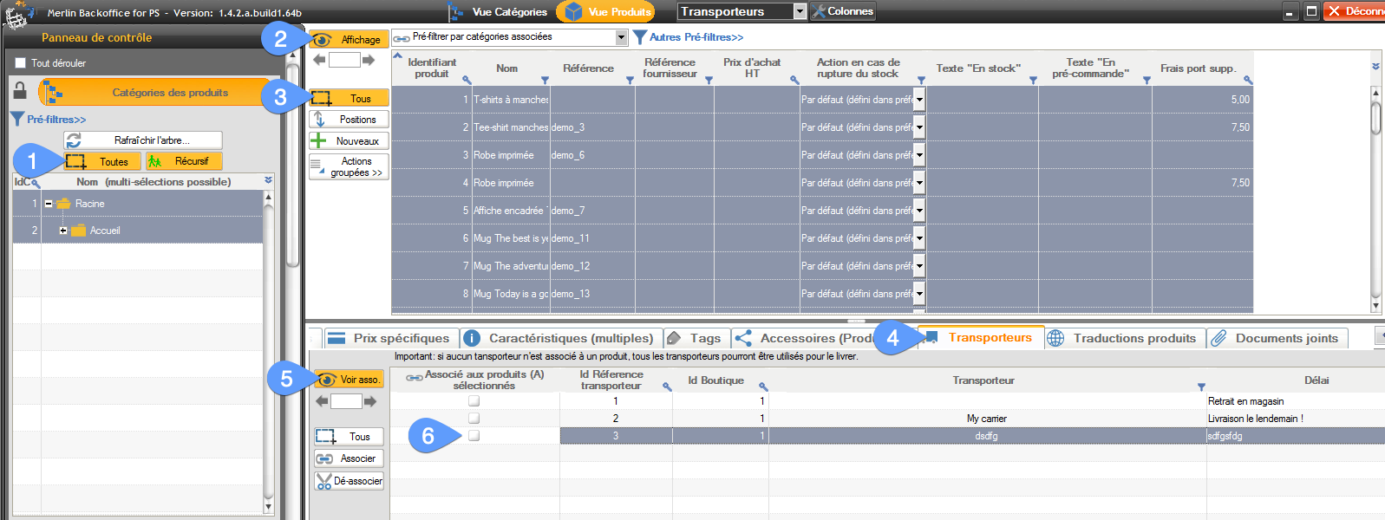Click the Rafraîchir l'arbre refresh button

[x=143, y=140]
